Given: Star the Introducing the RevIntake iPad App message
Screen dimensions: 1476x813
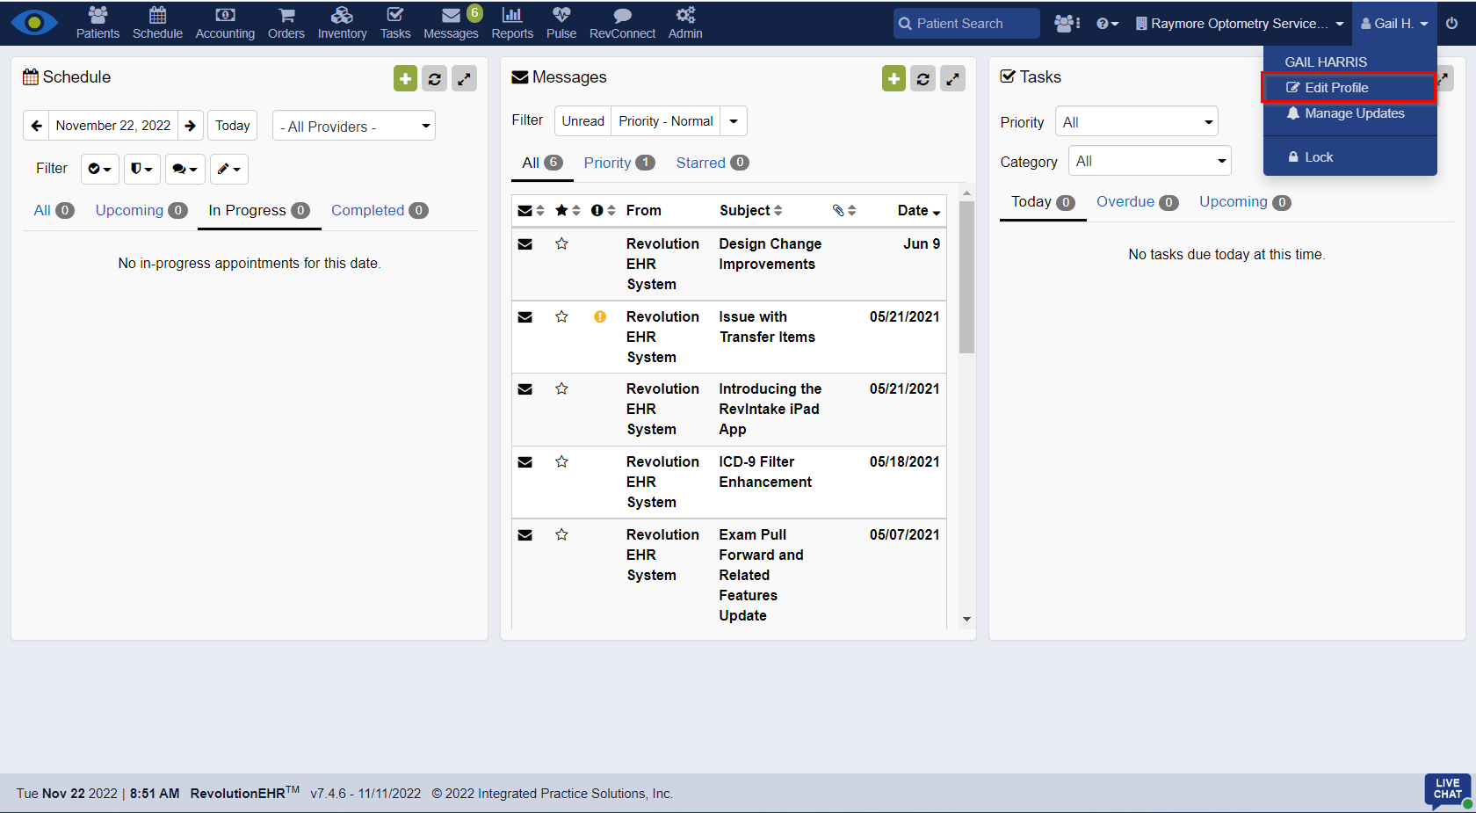Looking at the screenshot, I should pos(561,388).
